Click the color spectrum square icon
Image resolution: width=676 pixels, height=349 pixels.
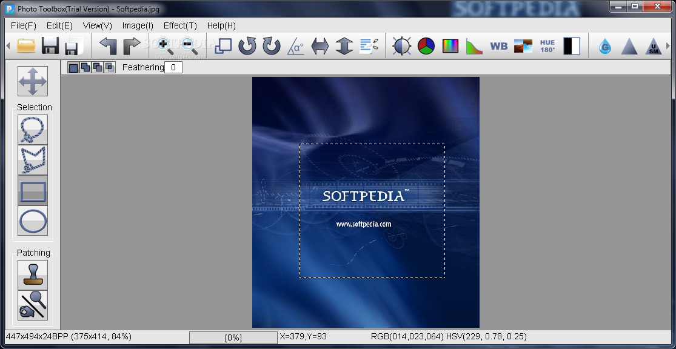(450, 45)
